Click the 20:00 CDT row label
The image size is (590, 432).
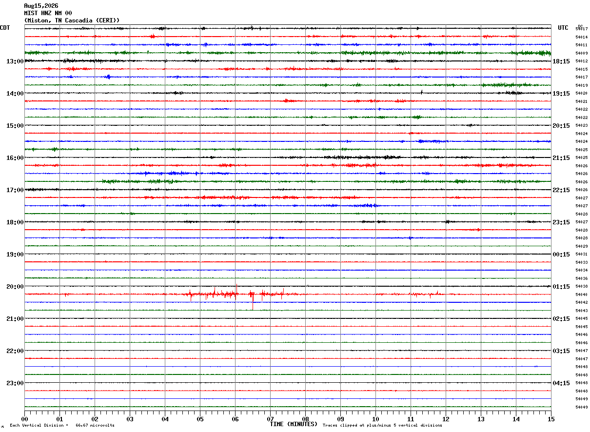[x=15, y=287]
